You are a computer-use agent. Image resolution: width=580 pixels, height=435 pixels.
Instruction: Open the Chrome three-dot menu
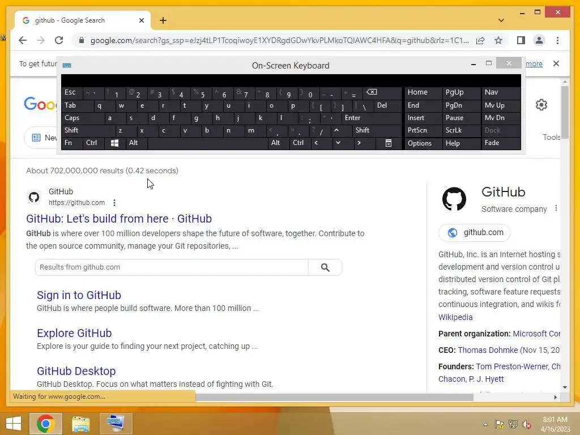point(557,40)
